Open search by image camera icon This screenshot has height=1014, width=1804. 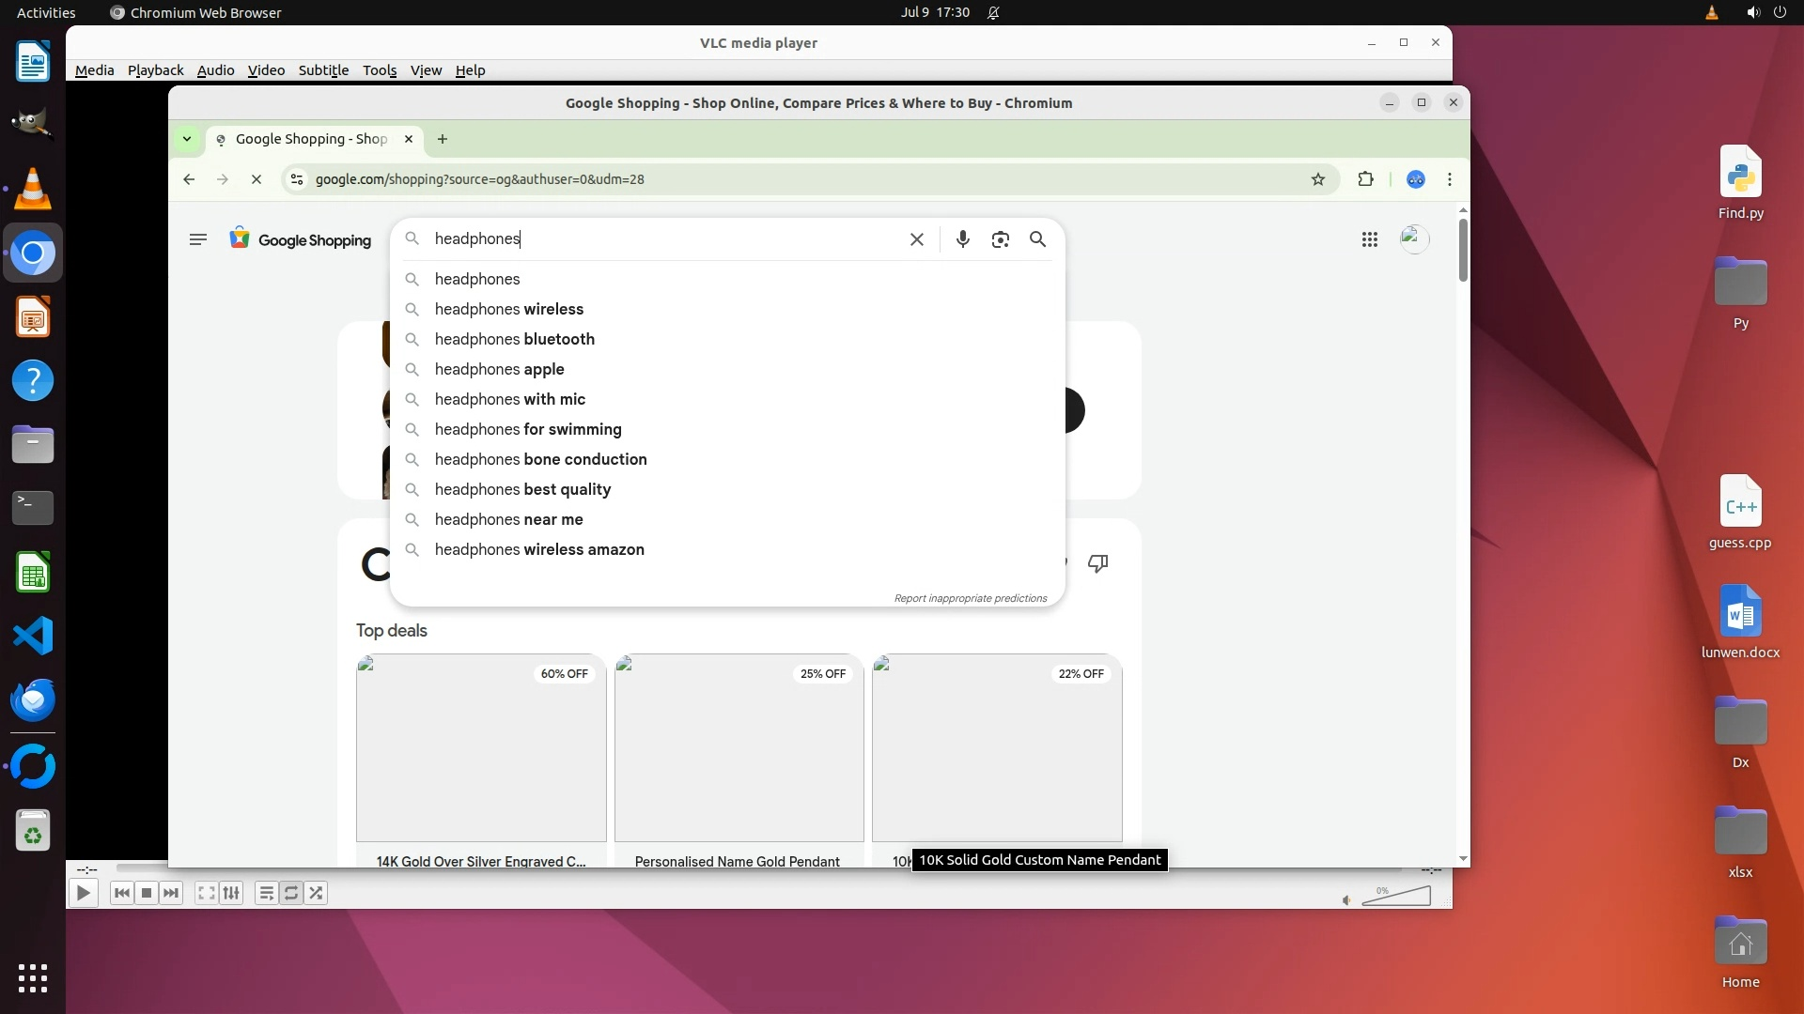[1000, 239]
